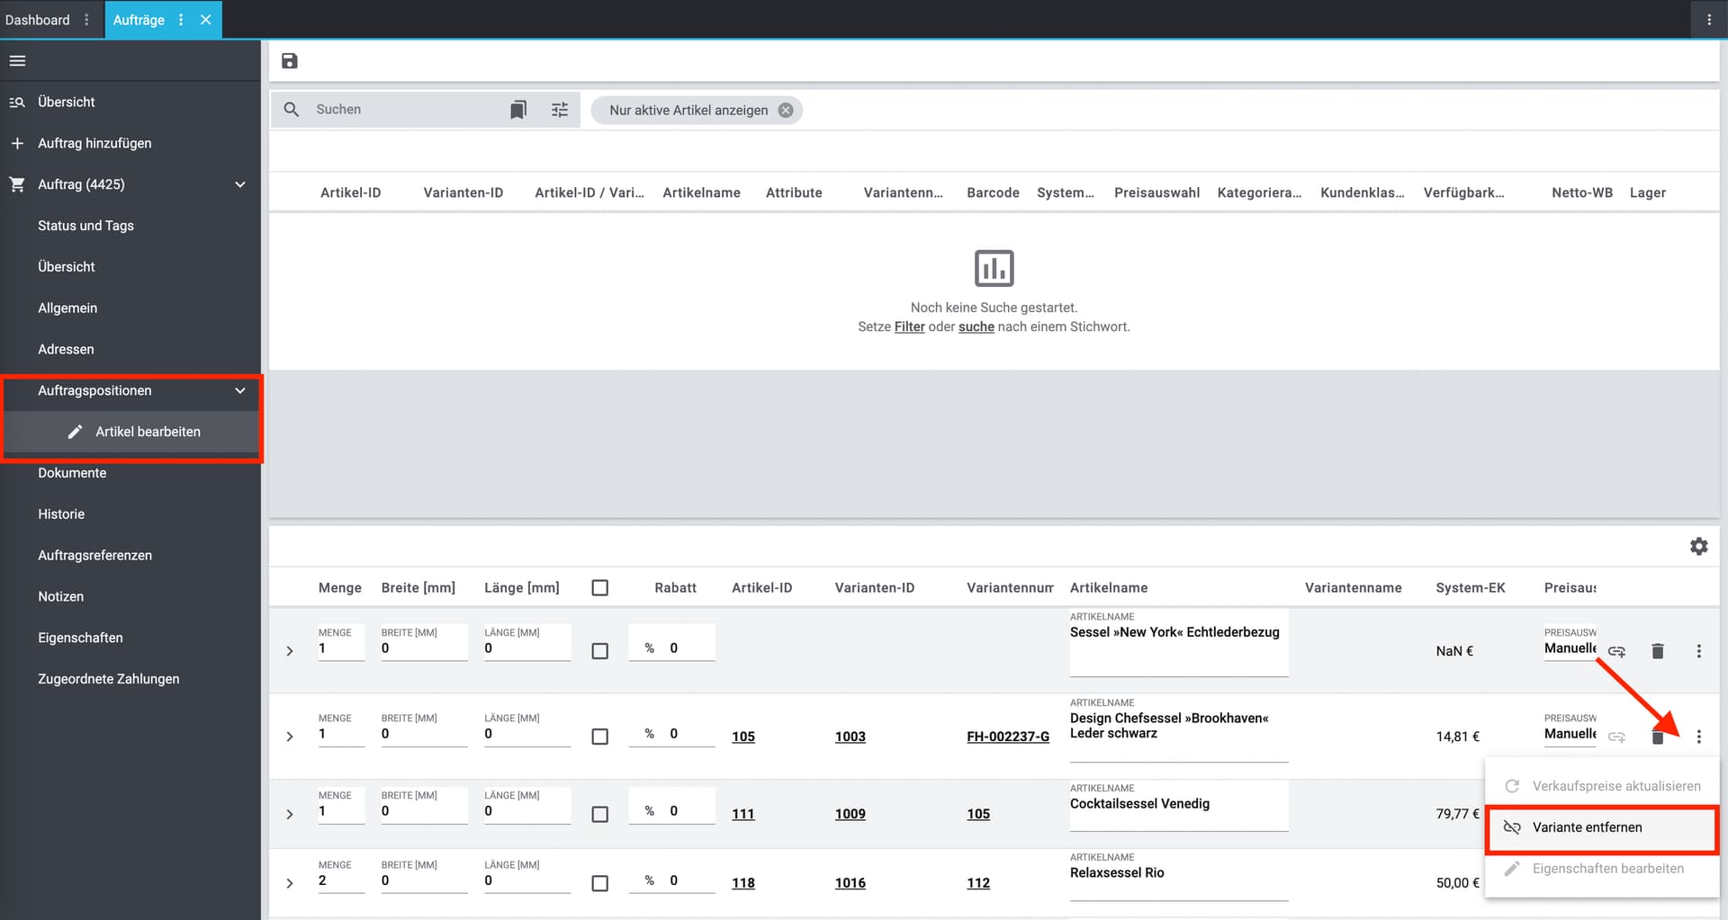1728x920 pixels.
Task: Open three-dot menu for Sessel New York row
Action: (1698, 651)
